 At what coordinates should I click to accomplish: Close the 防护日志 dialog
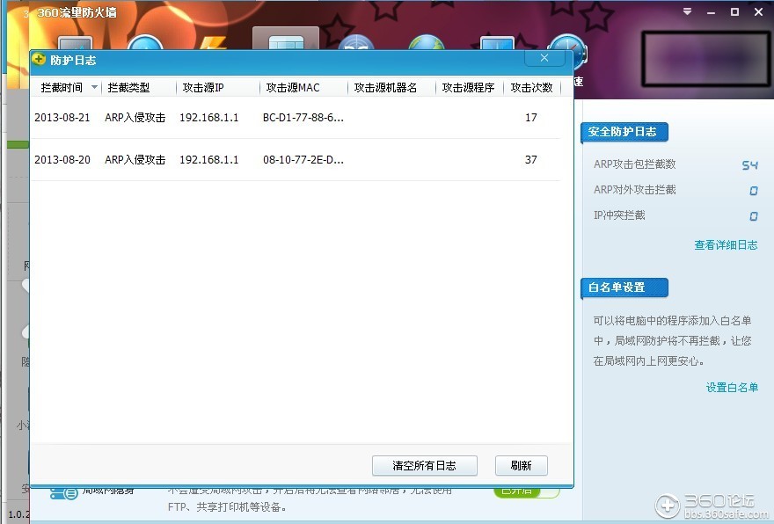click(544, 59)
